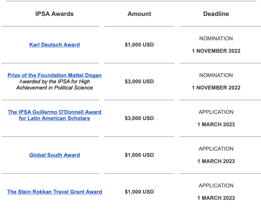Click NOMINATION label in Mattei Dogan row

point(216,75)
